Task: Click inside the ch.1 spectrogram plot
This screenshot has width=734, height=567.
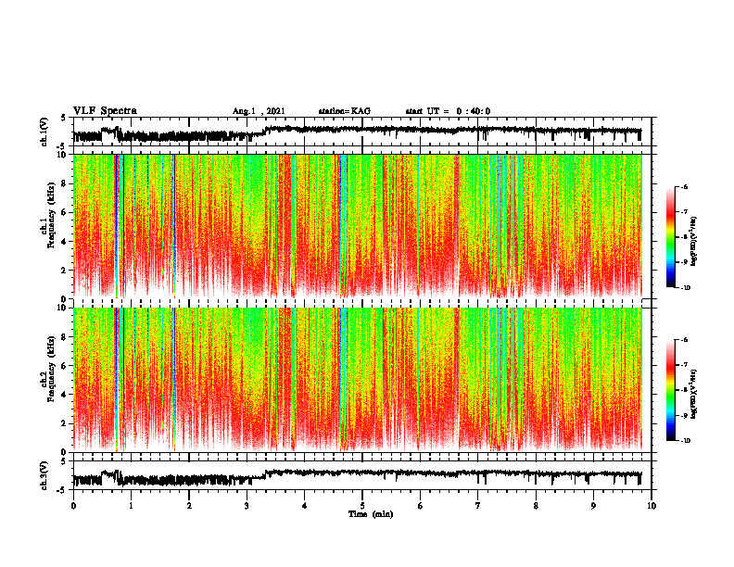Action: tap(362, 226)
